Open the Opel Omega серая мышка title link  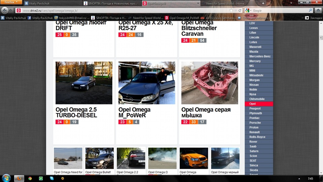206,113
